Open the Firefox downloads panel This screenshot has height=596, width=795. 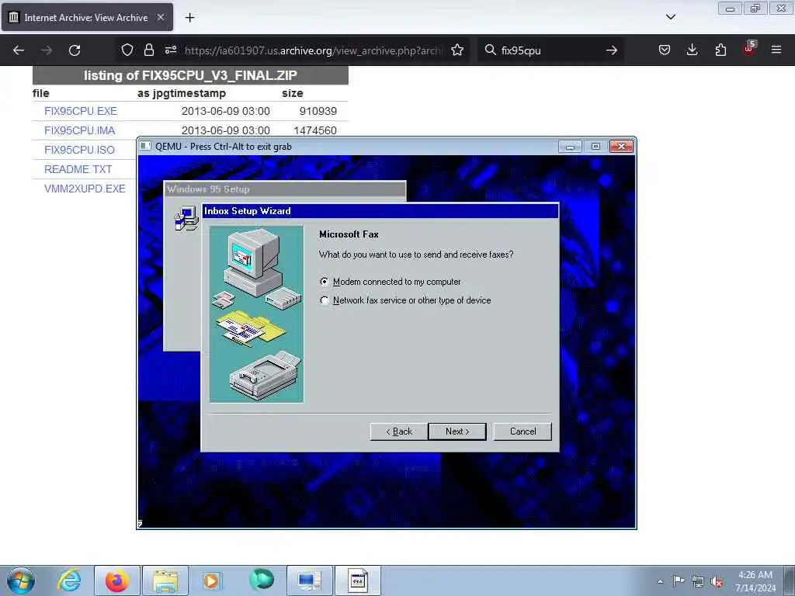[x=692, y=50]
